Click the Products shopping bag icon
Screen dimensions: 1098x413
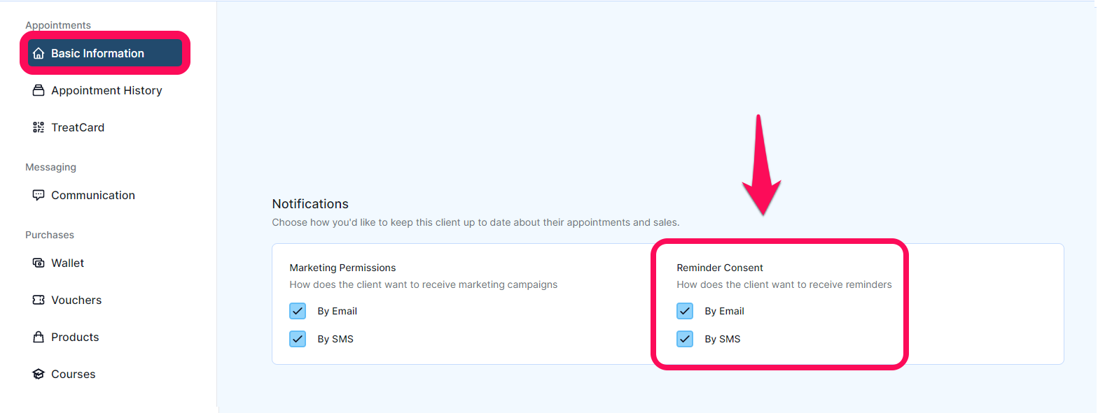tap(39, 338)
